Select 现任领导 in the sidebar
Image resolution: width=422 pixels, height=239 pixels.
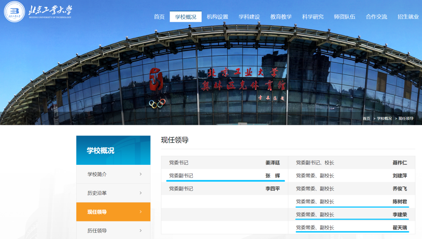(x=113, y=212)
